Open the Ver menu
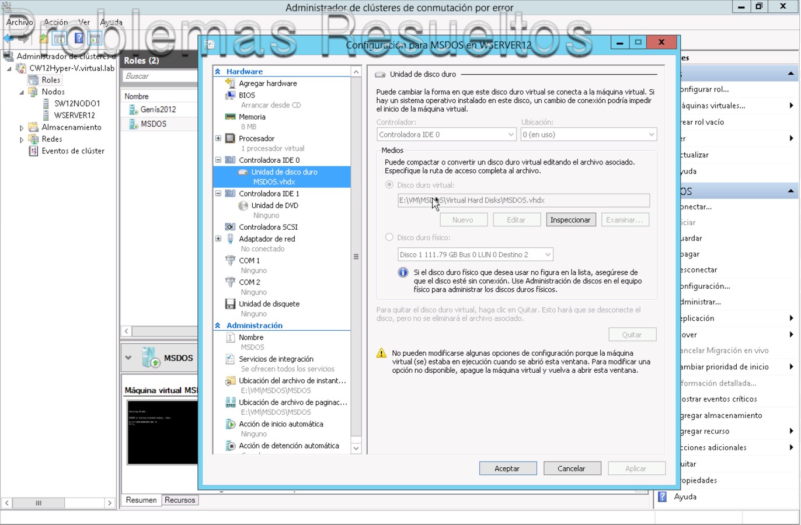Image resolution: width=801 pixels, height=525 pixels. pos(84,22)
